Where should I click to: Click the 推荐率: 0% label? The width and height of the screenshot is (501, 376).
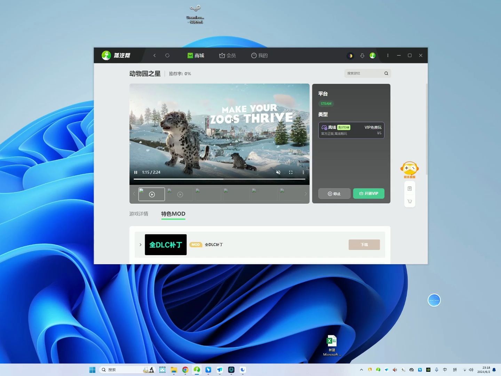point(180,73)
